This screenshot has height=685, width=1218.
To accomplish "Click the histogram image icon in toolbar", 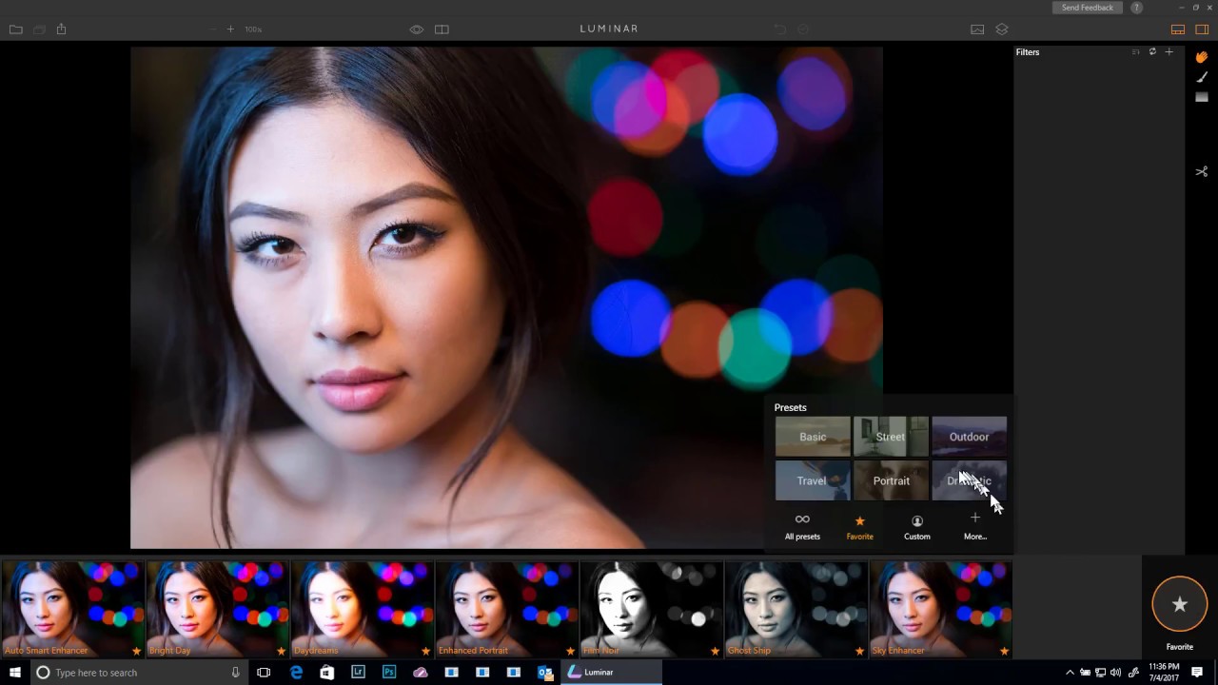I will point(977,29).
